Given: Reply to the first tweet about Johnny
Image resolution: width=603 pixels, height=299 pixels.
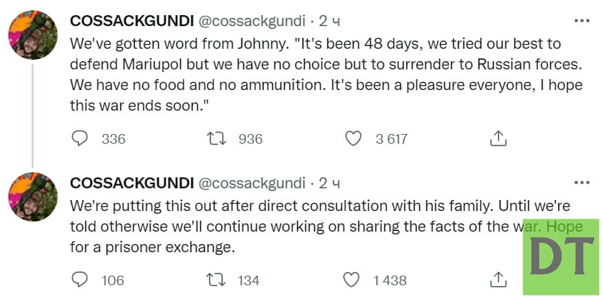Looking at the screenshot, I should pos(80,138).
